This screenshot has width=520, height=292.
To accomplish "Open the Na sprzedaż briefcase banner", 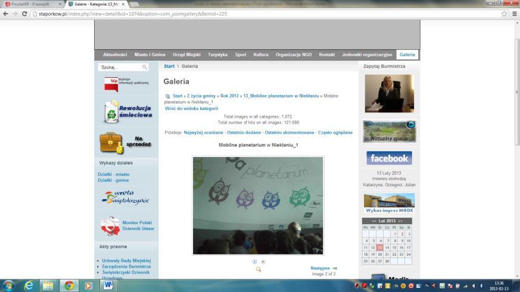I will (125, 143).
